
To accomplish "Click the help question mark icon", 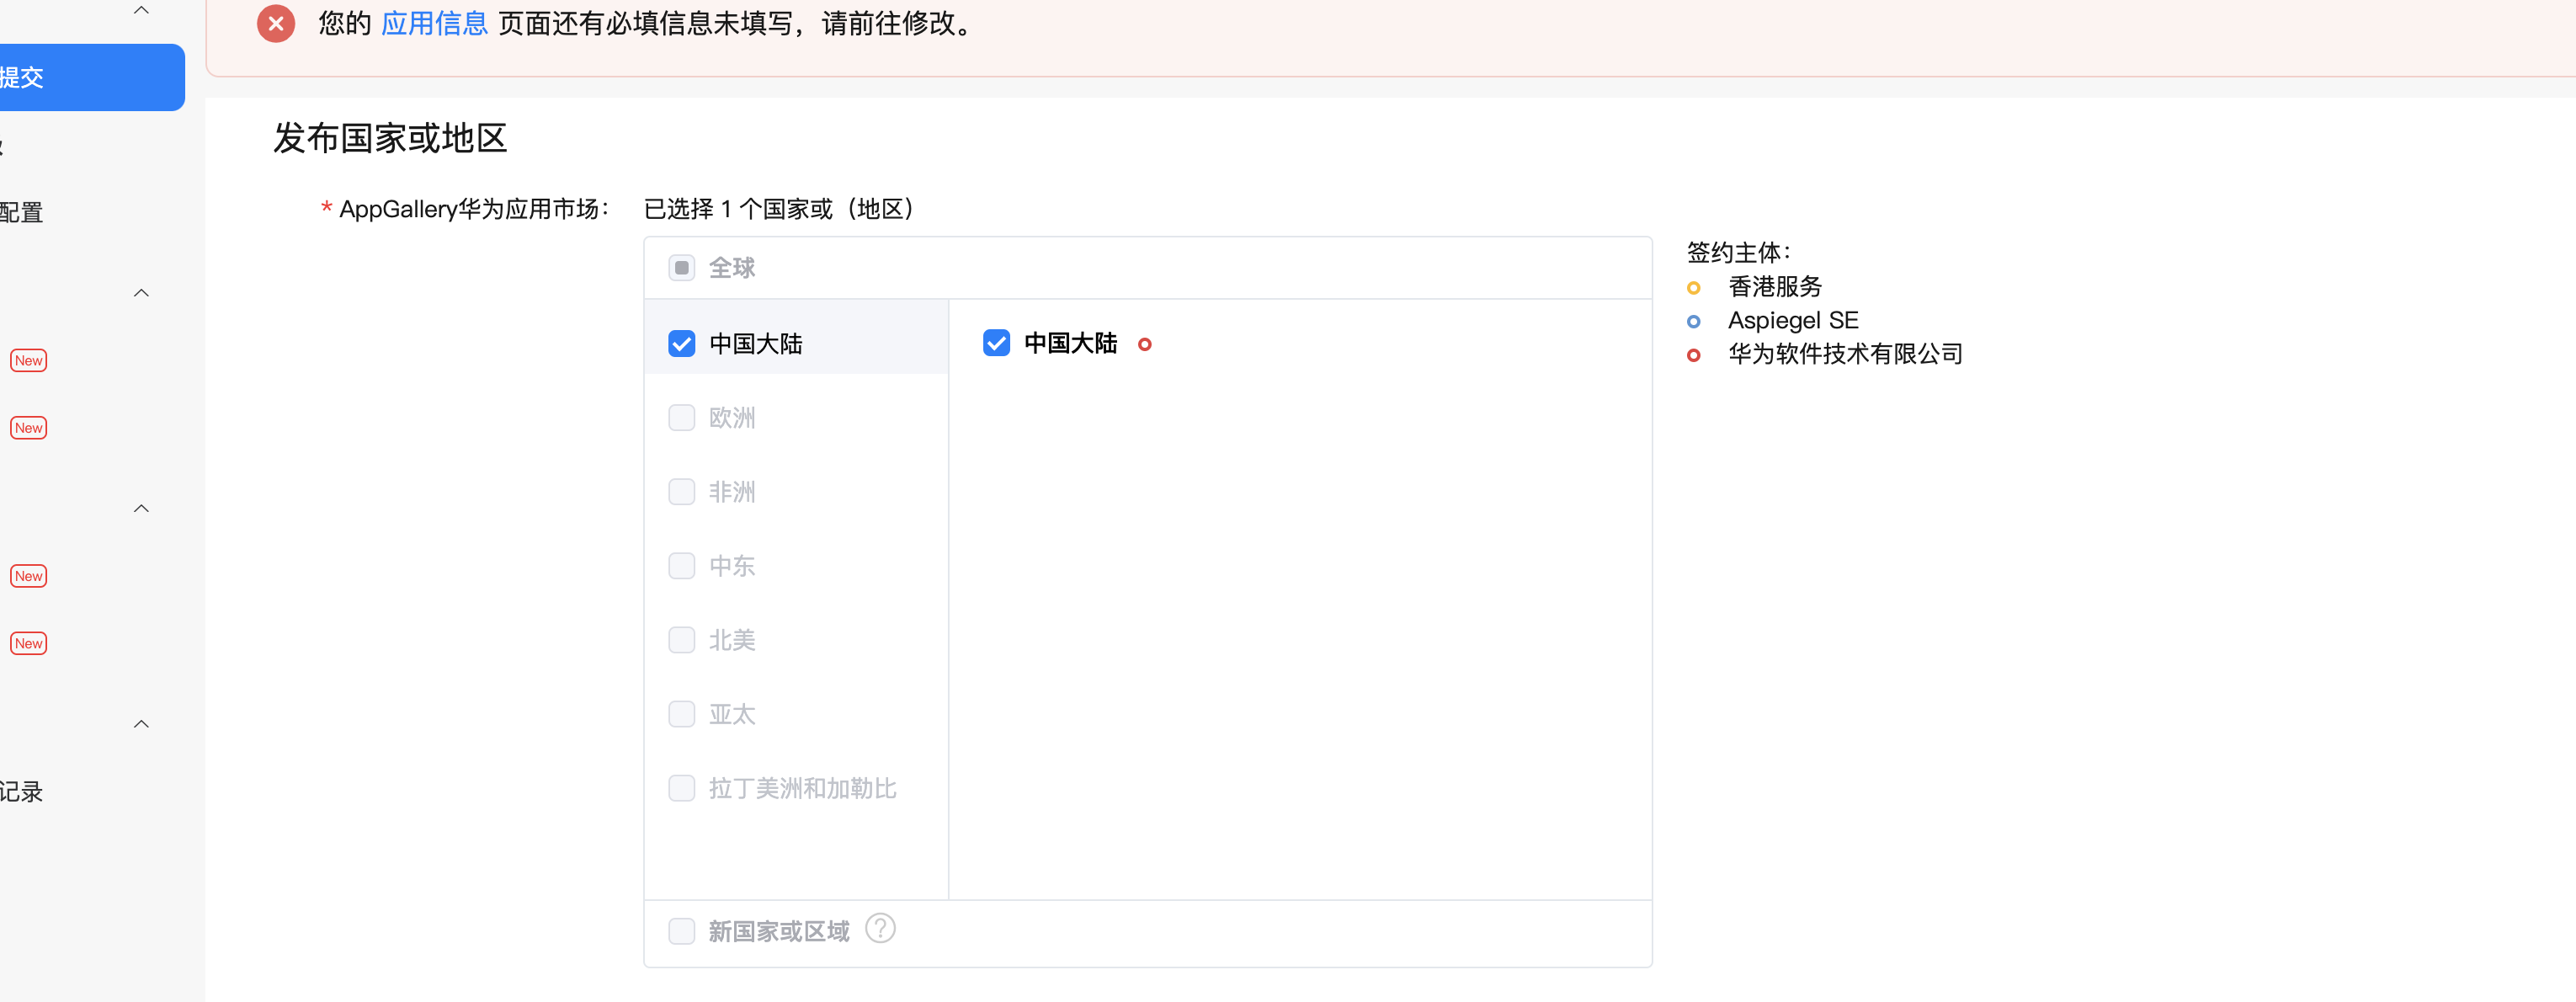I will [x=880, y=929].
